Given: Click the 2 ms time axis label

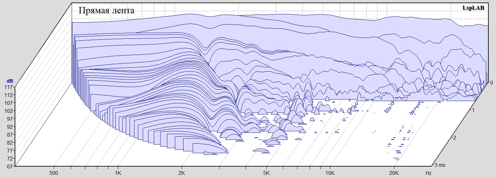Looking at the screenshot, I should 455,138.
